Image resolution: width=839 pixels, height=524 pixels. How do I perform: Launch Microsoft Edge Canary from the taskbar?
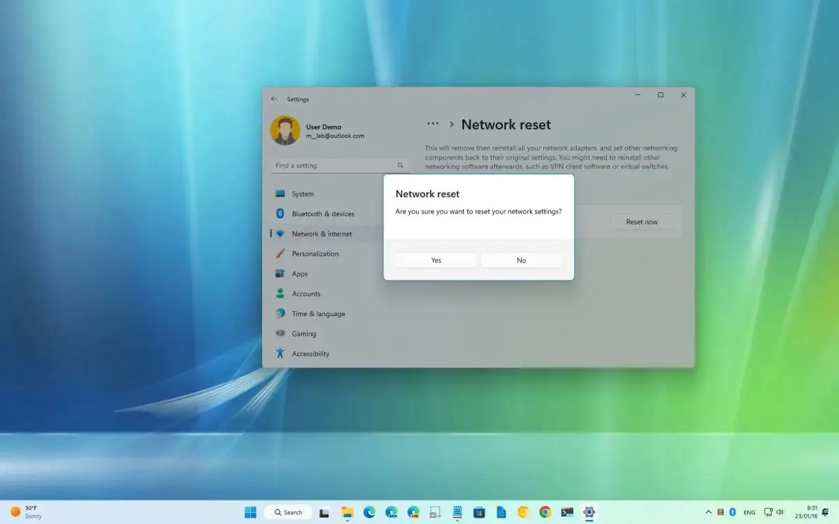click(x=413, y=513)
